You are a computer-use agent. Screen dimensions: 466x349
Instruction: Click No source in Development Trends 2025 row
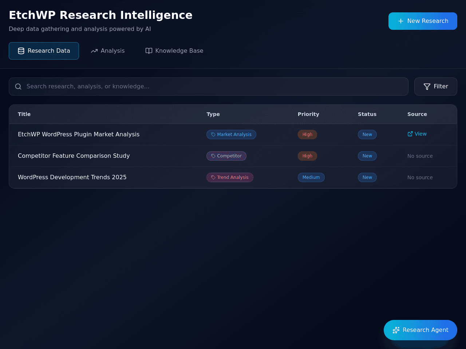click(420, 177)
